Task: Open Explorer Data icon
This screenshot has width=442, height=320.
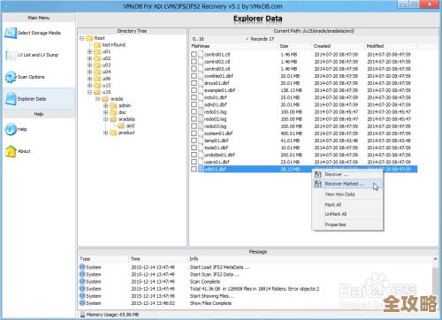Action: tap(11, 99)
